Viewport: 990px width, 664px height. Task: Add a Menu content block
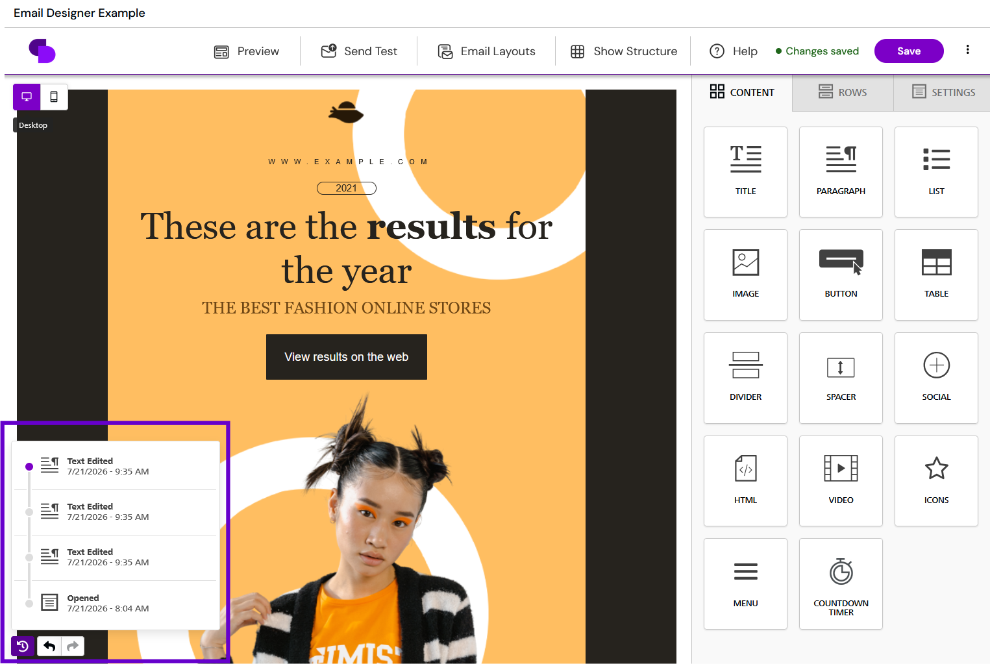[x=745, y=584]
